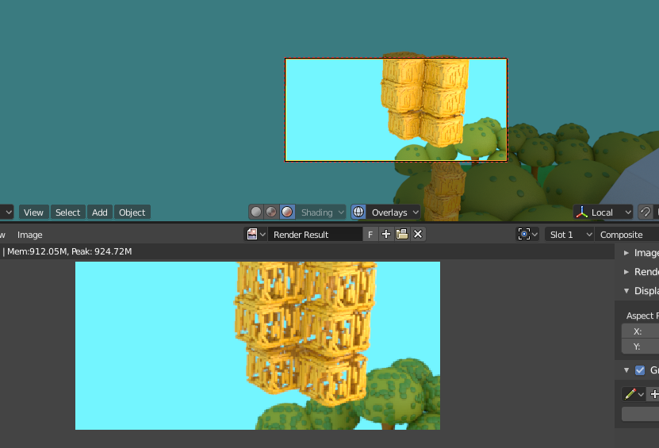Toggle the snapping magnet icon
This screenshot has width=659, height=448.
pos(646,213)
